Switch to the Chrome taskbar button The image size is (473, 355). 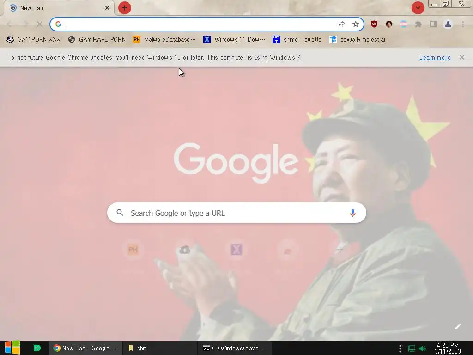pyautogui.click(x=85, y=348)
